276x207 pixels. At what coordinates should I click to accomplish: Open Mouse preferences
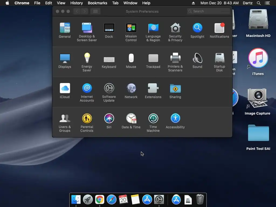click(x=131, y=61)
